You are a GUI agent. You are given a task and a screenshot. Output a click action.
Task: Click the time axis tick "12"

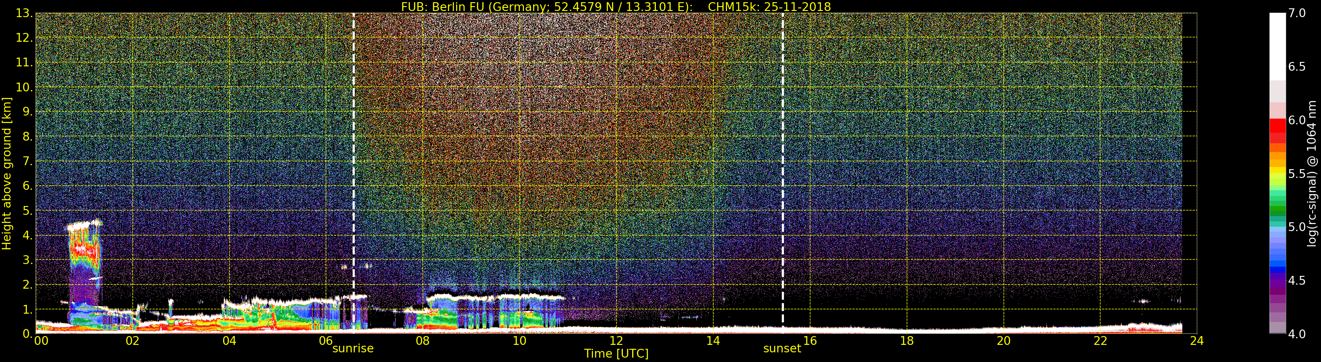(x=616, y=341)
